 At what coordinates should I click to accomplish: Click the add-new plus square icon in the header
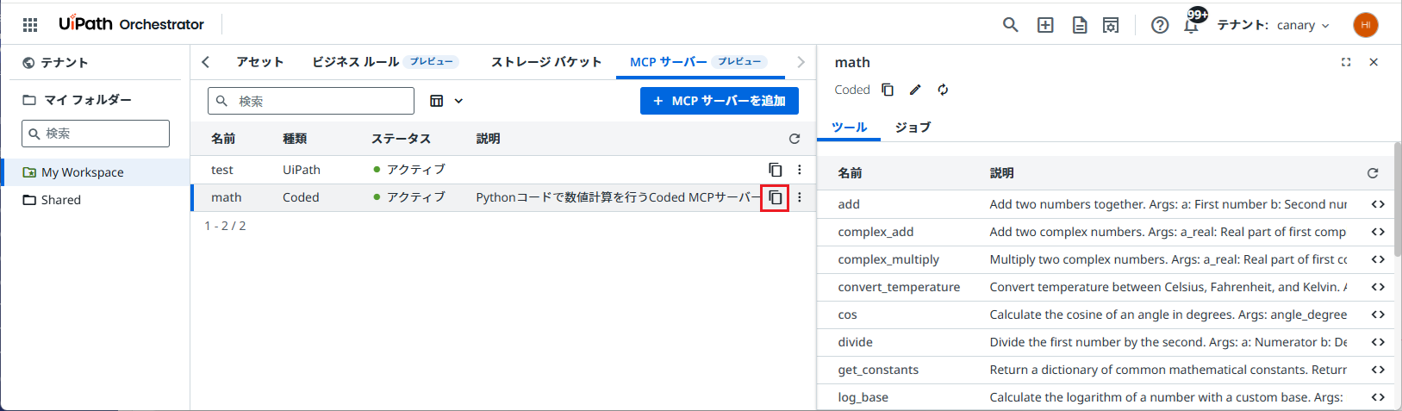[x=1045, y=25]
